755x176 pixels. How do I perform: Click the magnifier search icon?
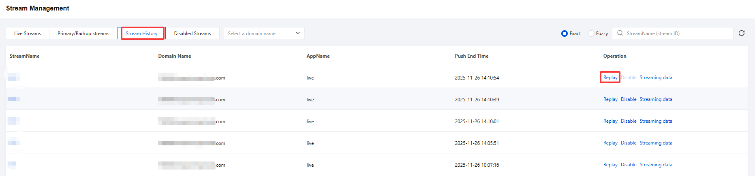click(620, 33)
